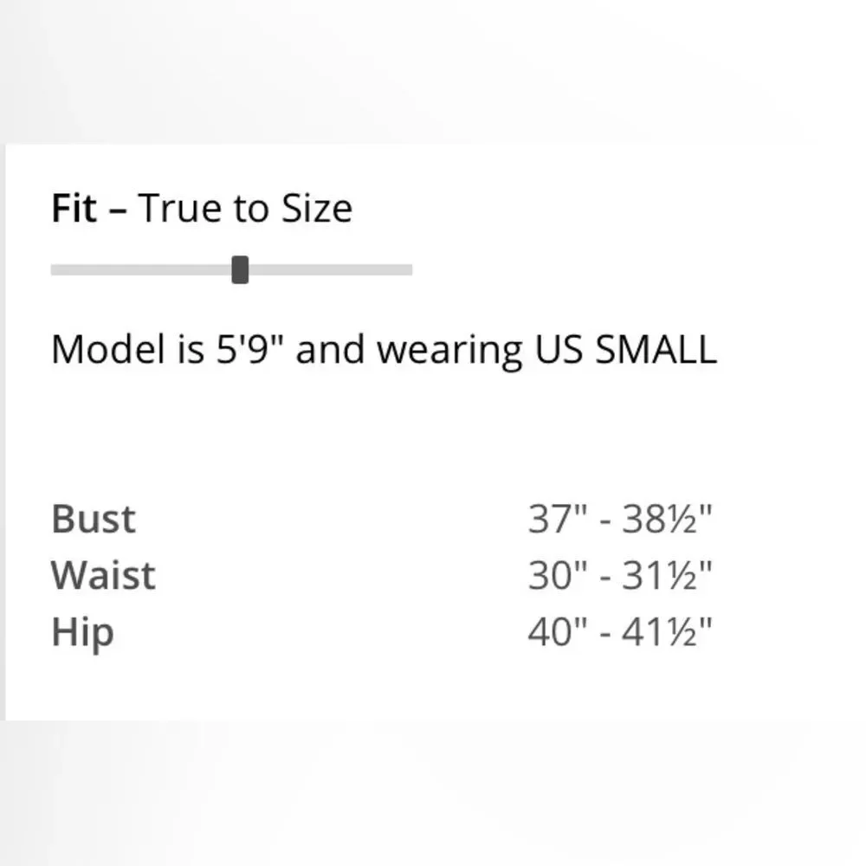
Task: Select the bold "Fit" heading word
Action: (x=74, y=209)
